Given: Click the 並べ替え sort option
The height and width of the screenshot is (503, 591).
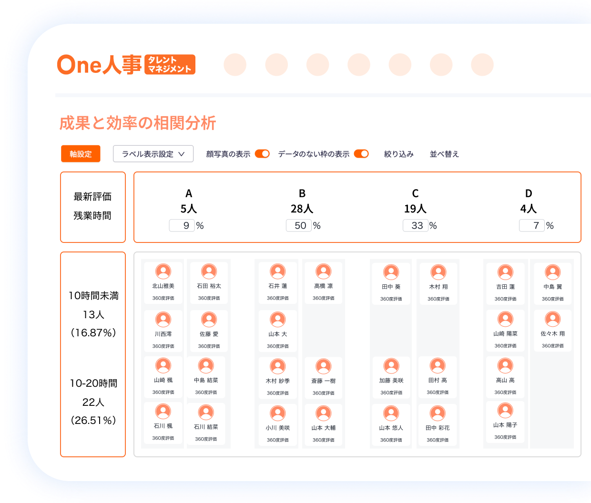Looking at the screenshot, I should pos(444,154).
